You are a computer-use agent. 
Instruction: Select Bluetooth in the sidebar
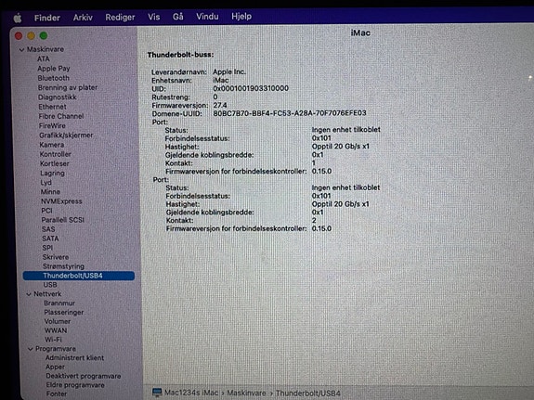pyautogui.click(x=54, y=78)
